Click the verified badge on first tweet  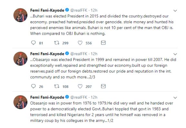click(67, 10)
